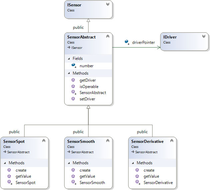Viewport: 210px width, 190px height.
Task: Select the driverPointer association label
Action: click(x=144, y=42)
